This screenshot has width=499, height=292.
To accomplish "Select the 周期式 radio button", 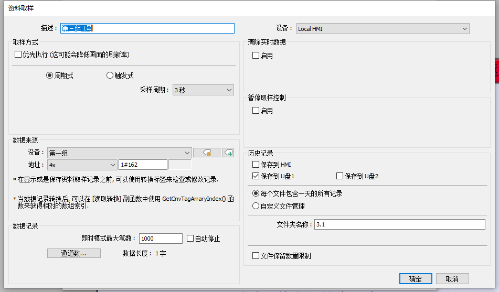I will (x=50, y=75).
